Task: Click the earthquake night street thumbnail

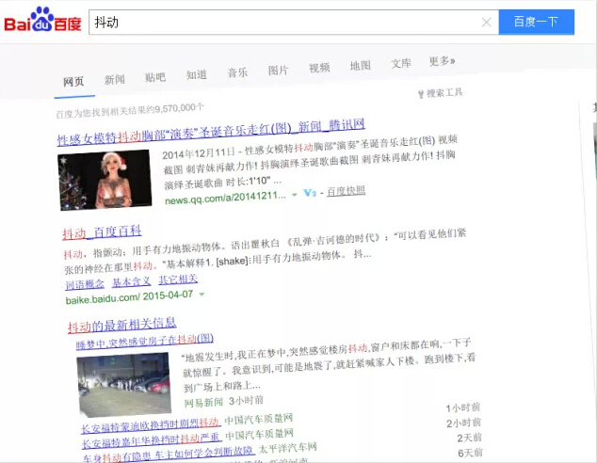Action: [124, 384]
